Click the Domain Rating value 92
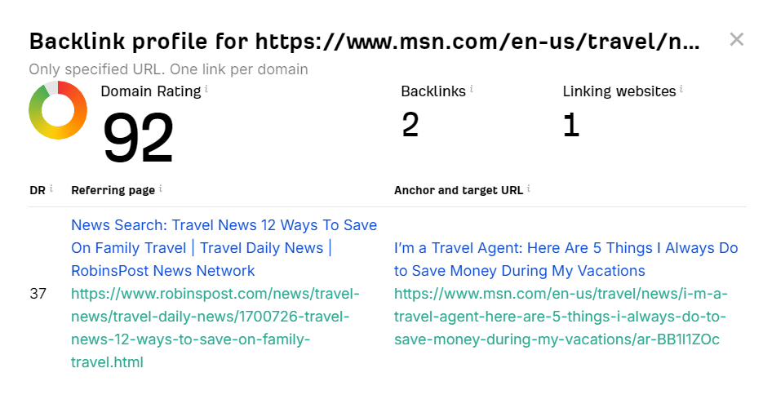 point(138,138)
